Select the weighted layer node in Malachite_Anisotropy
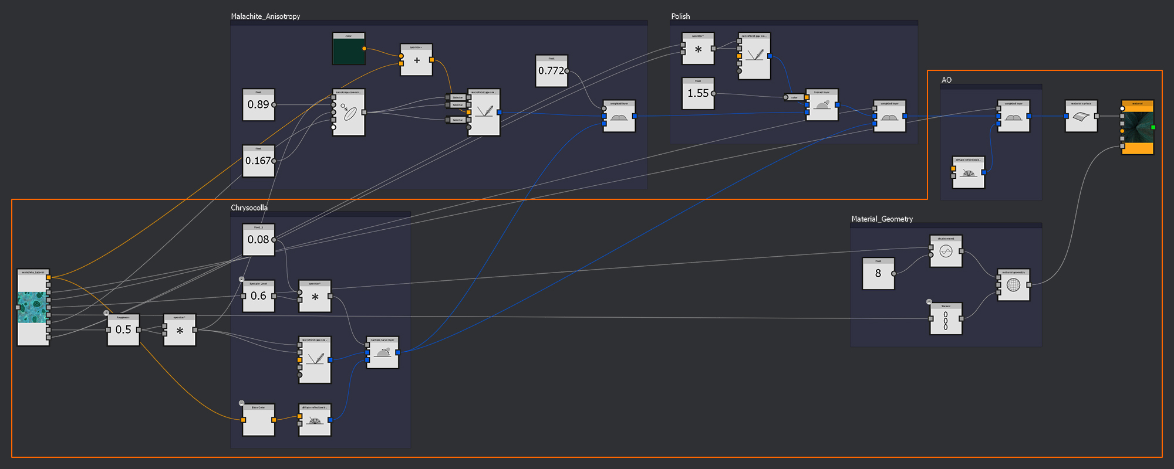Screen dimensions: 1174x469 pyautogui.click(x=619, y=116)
